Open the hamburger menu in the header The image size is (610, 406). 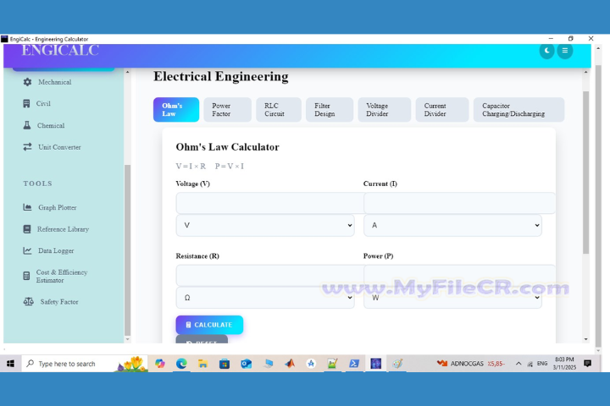tap(565, 51)
